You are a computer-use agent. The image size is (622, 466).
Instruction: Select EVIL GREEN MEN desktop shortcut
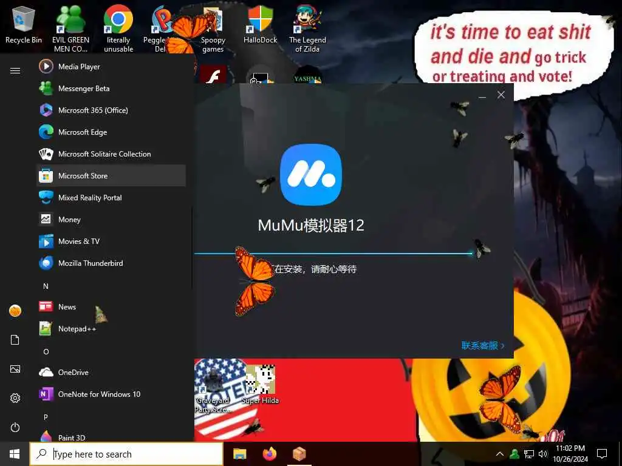click(x=70, y=29)
